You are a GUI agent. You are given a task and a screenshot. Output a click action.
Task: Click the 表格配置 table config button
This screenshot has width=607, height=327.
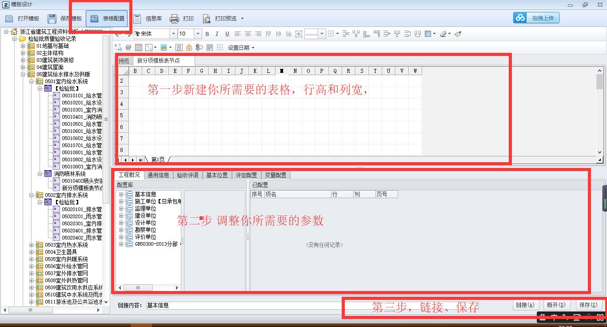point(107,19)
